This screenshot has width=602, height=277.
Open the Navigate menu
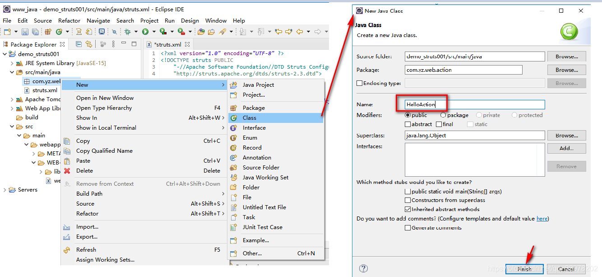pos(98,20)
